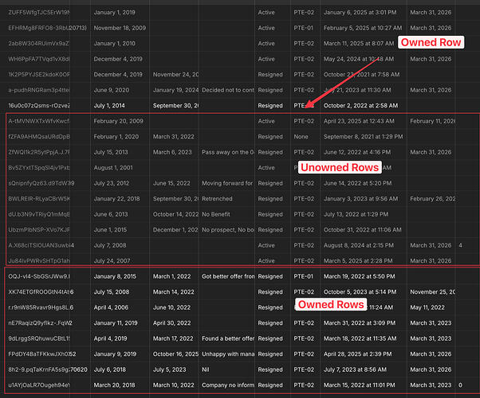Select the 'March 14, 2022' resign date

click(174, 292)
